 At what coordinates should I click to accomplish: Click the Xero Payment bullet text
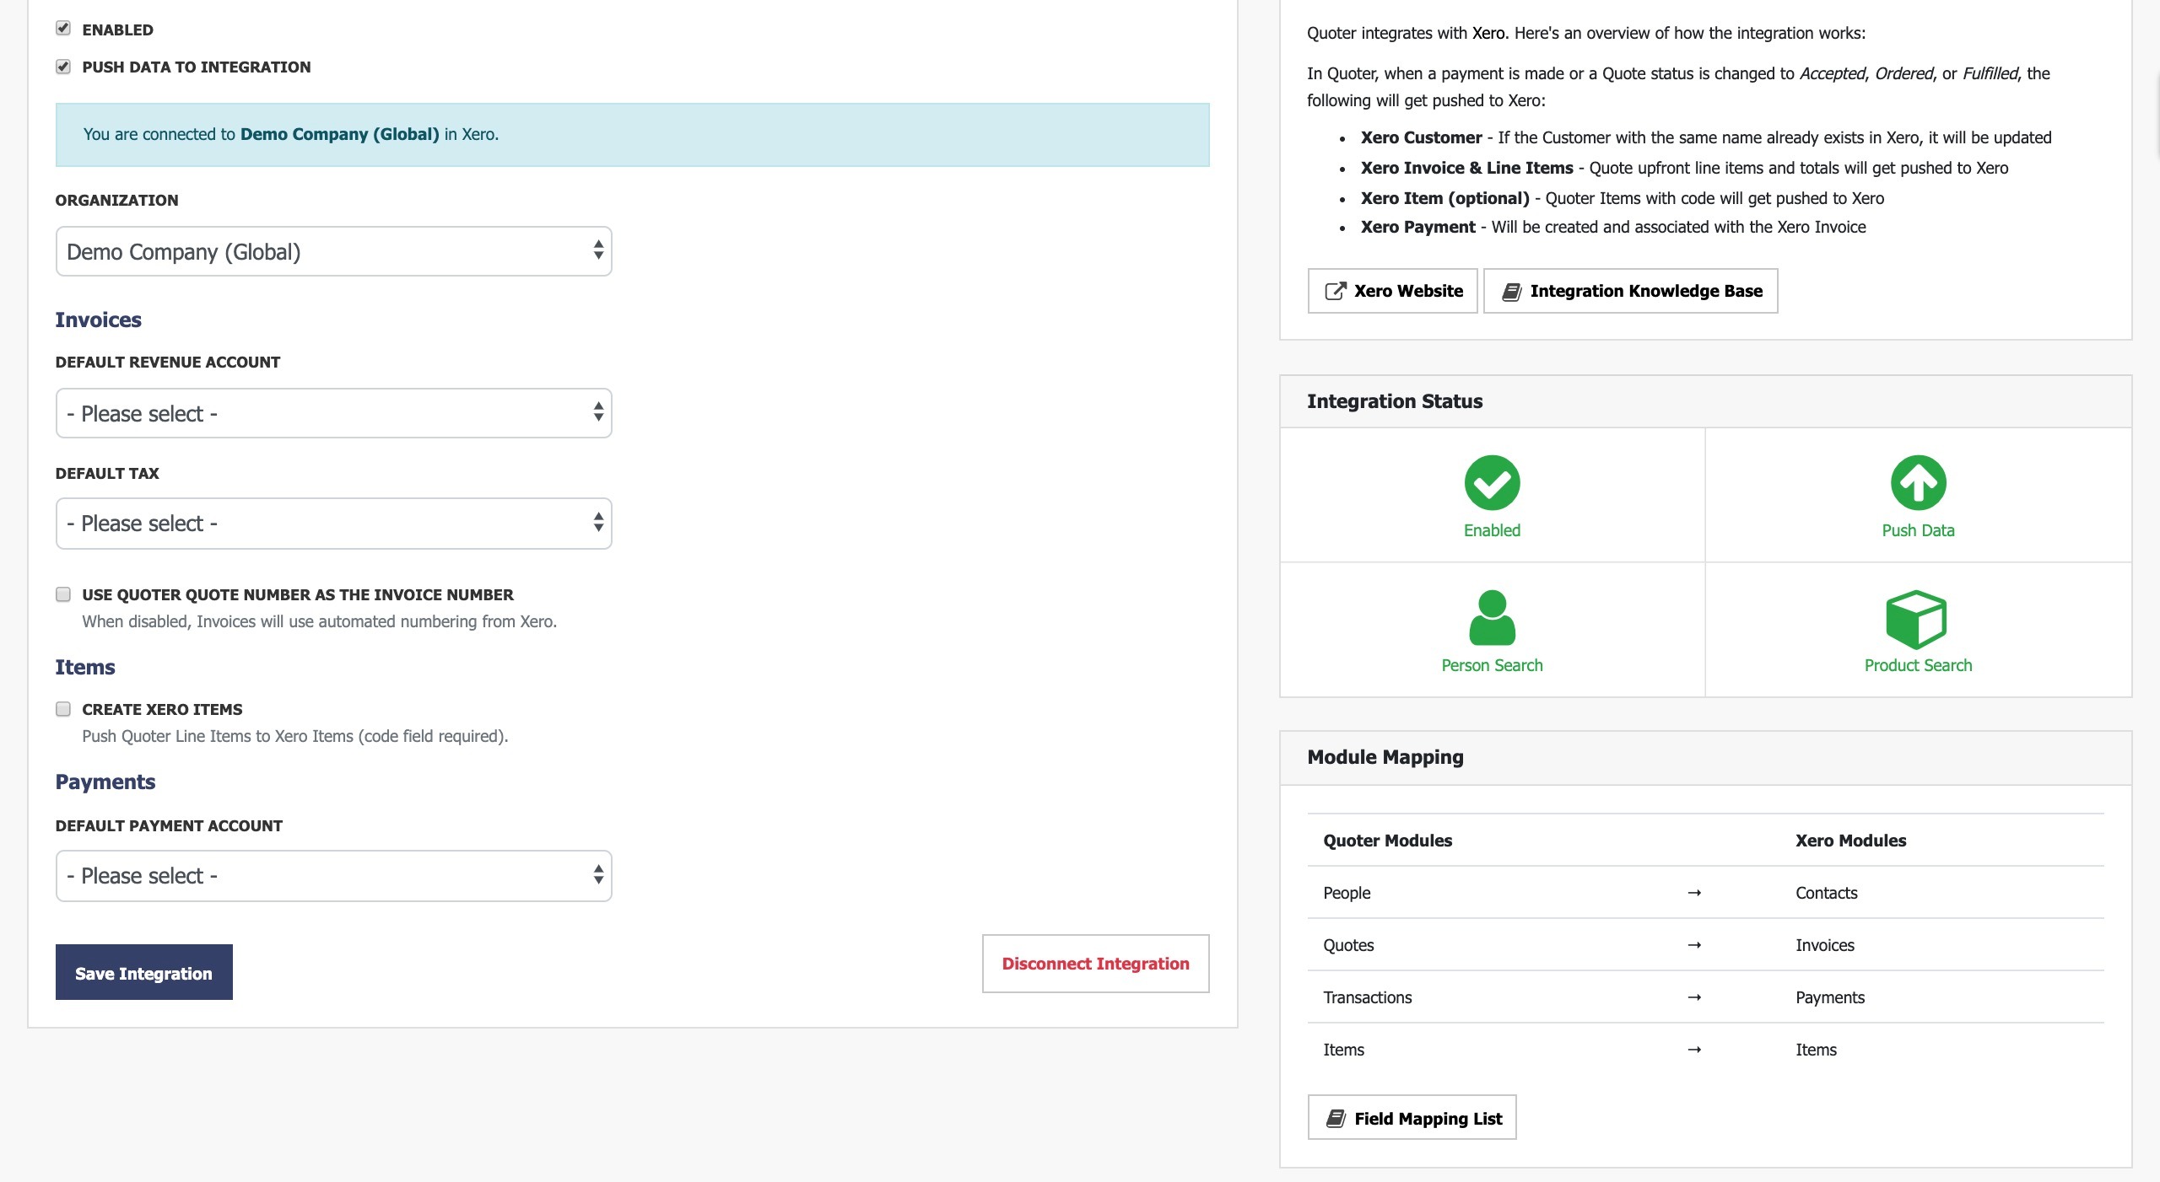(1612, 227)
